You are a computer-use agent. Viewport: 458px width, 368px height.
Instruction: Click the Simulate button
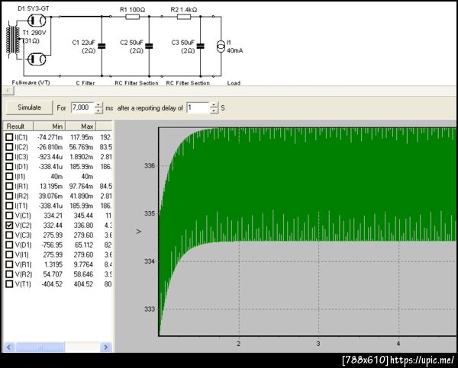29,107
